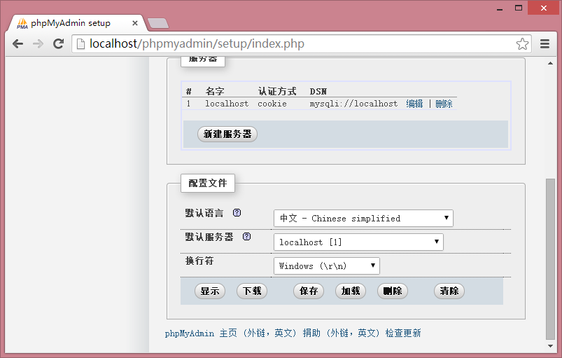Image resolution: width=562 pixels, height=358 pixels.
Task: Click the DSN column header
Action: tap(318, 92)
